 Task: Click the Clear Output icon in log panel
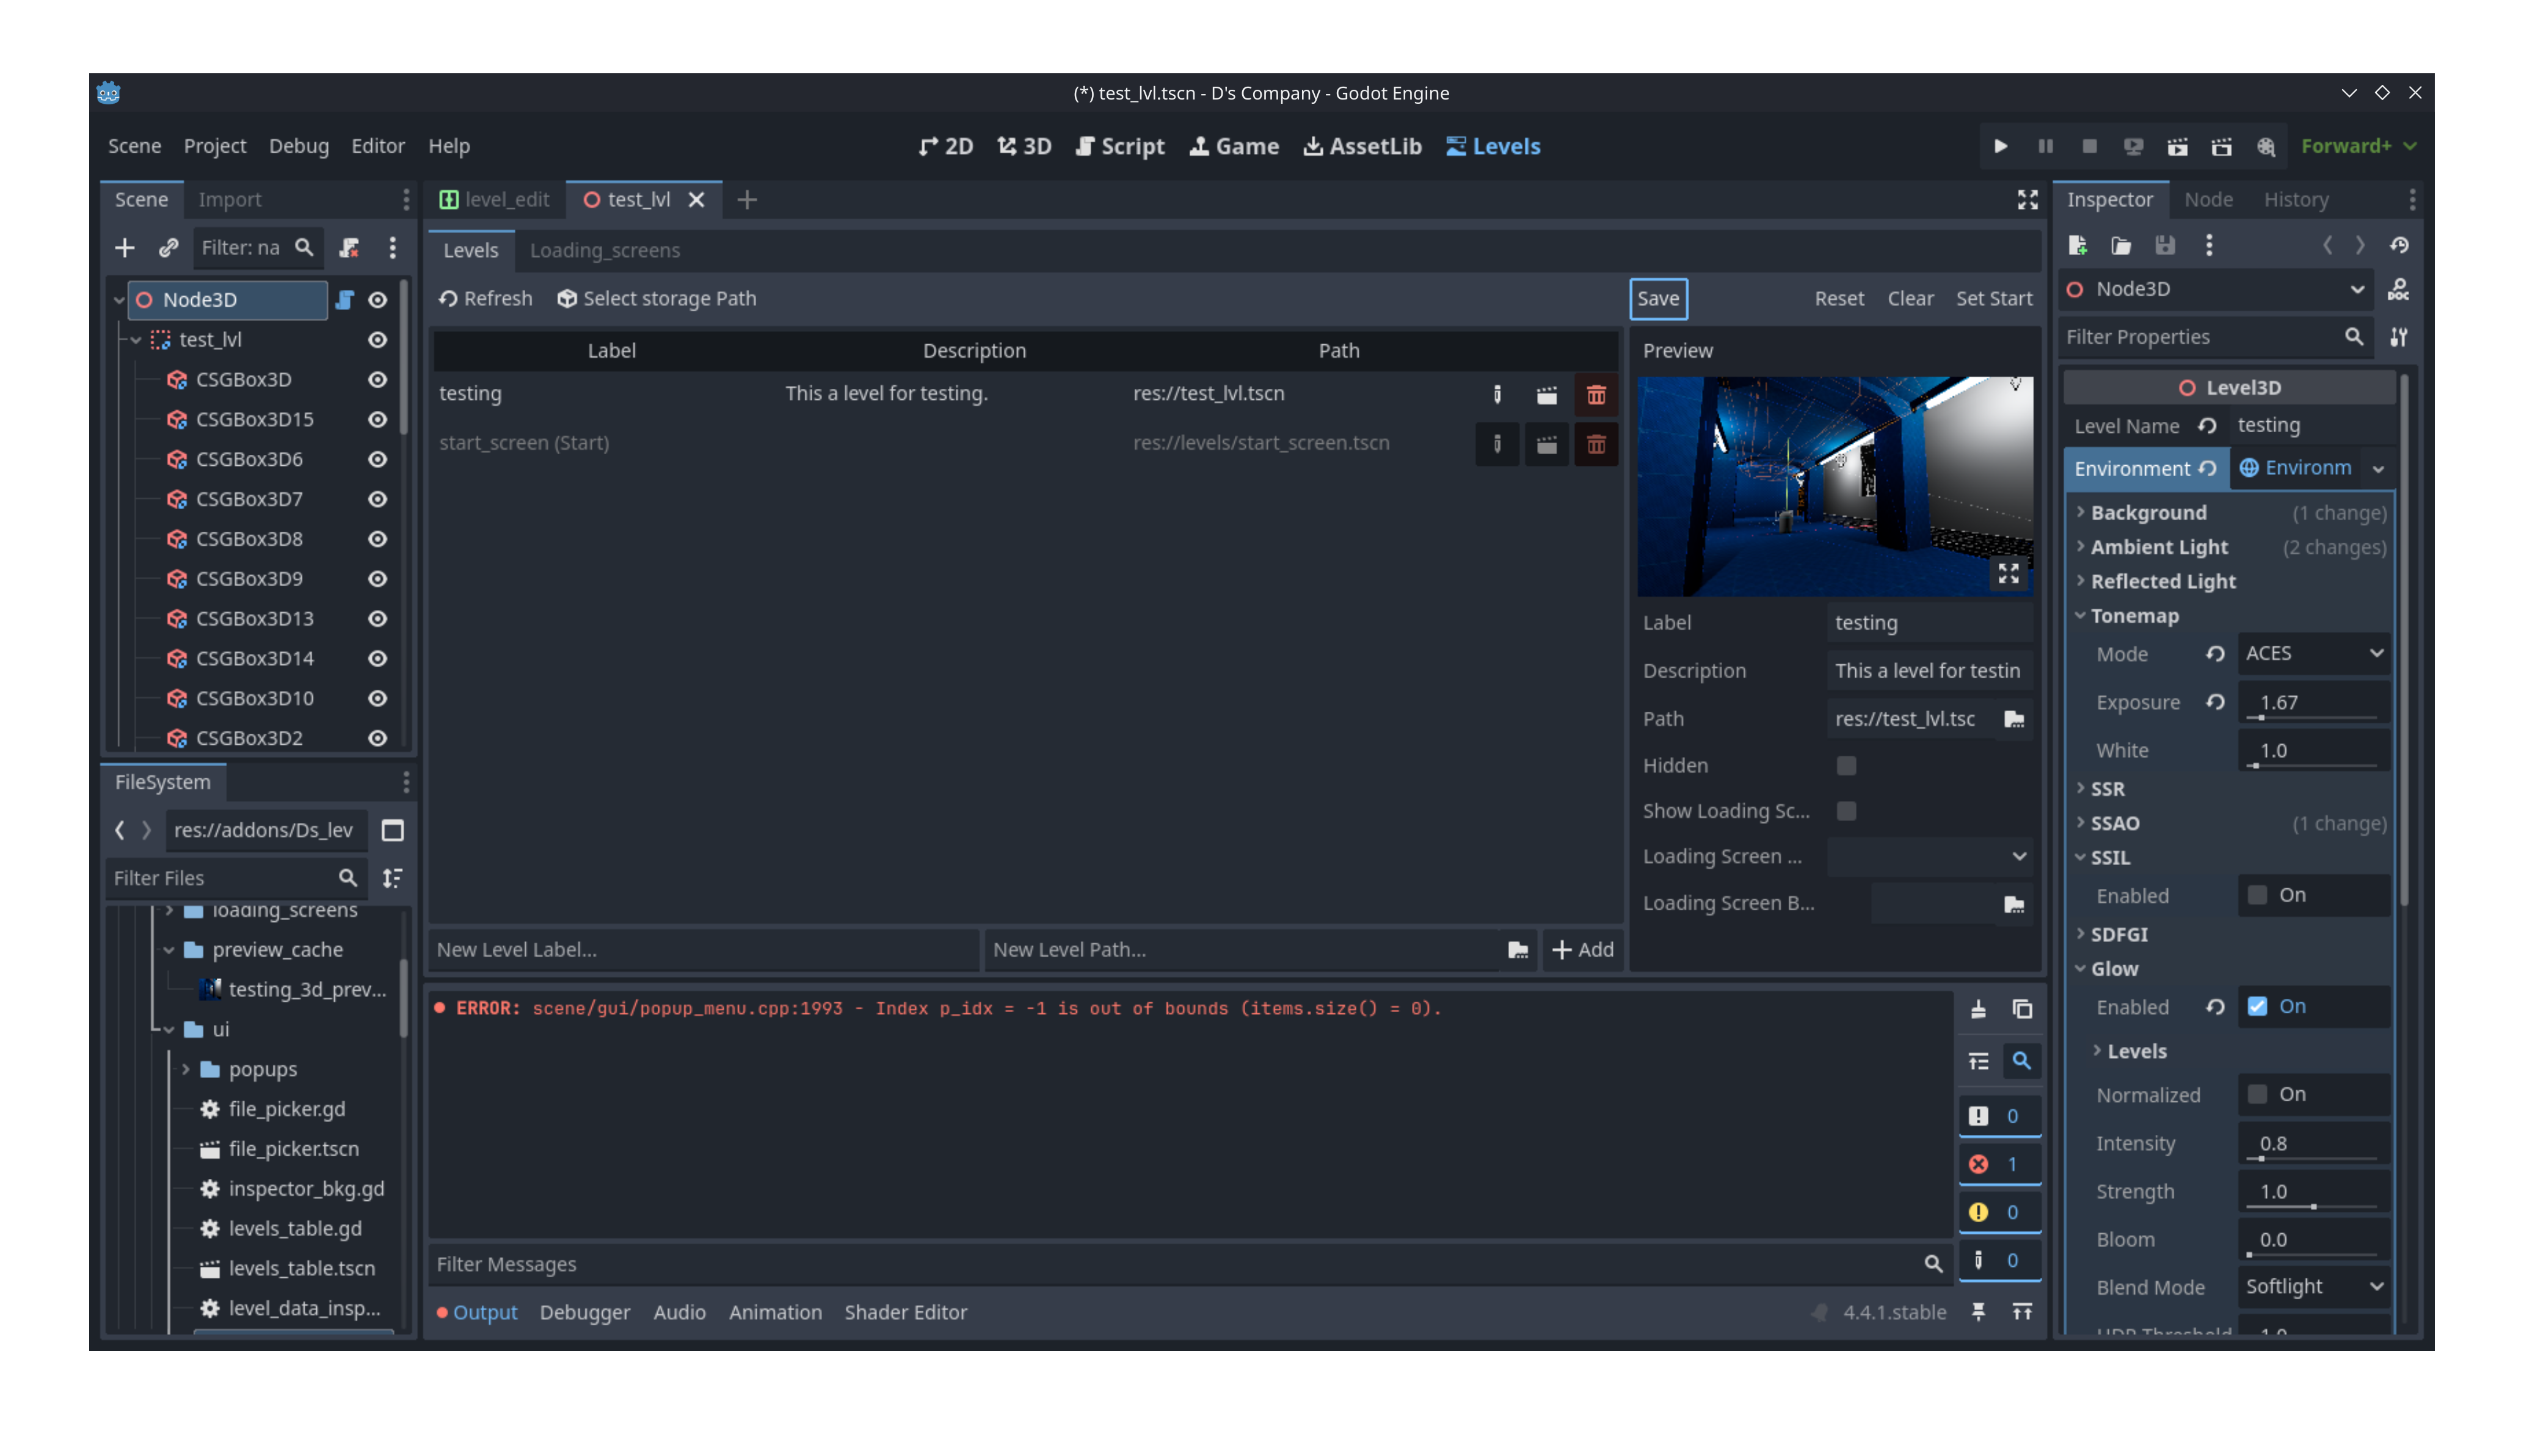pyautogui.click(x=1978, y=1009)
